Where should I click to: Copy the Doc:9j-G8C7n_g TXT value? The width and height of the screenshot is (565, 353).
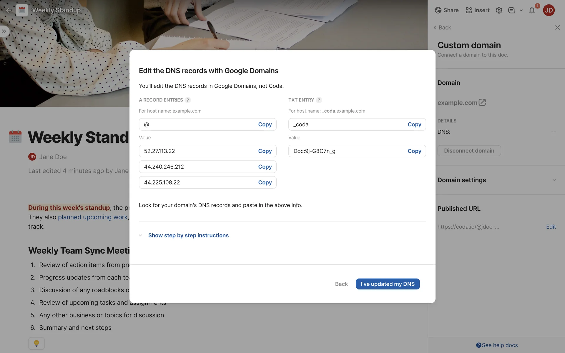click(414, 151)
